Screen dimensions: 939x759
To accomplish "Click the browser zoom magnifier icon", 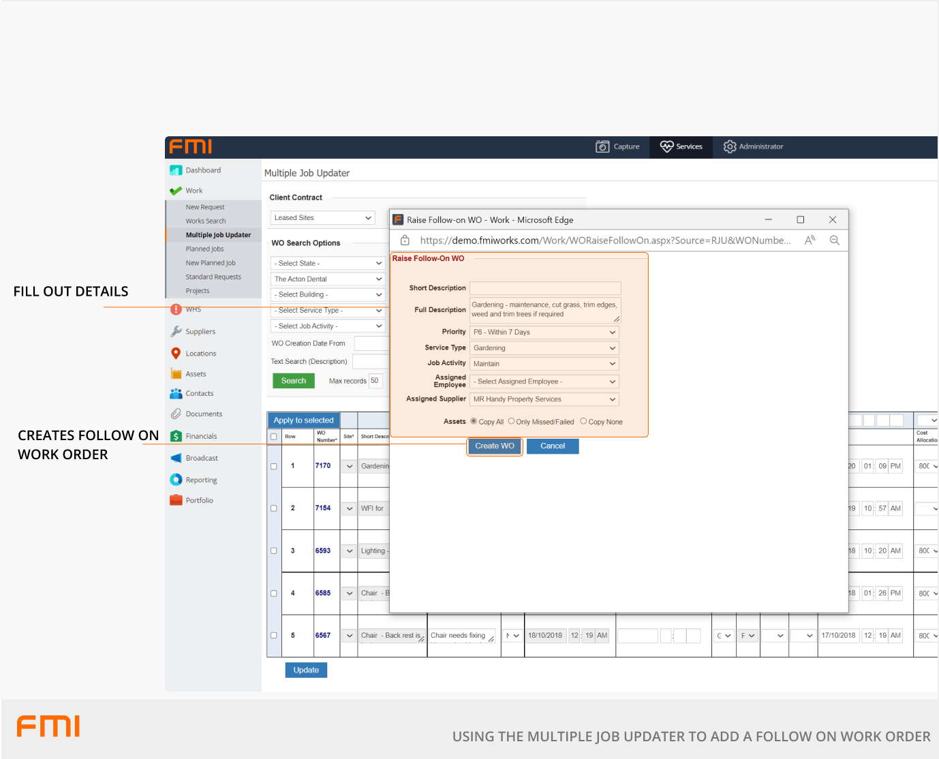I will click(x=834, y=241).
